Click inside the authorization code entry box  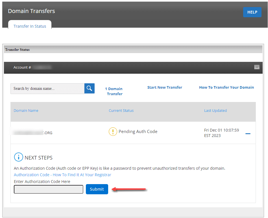48,189
